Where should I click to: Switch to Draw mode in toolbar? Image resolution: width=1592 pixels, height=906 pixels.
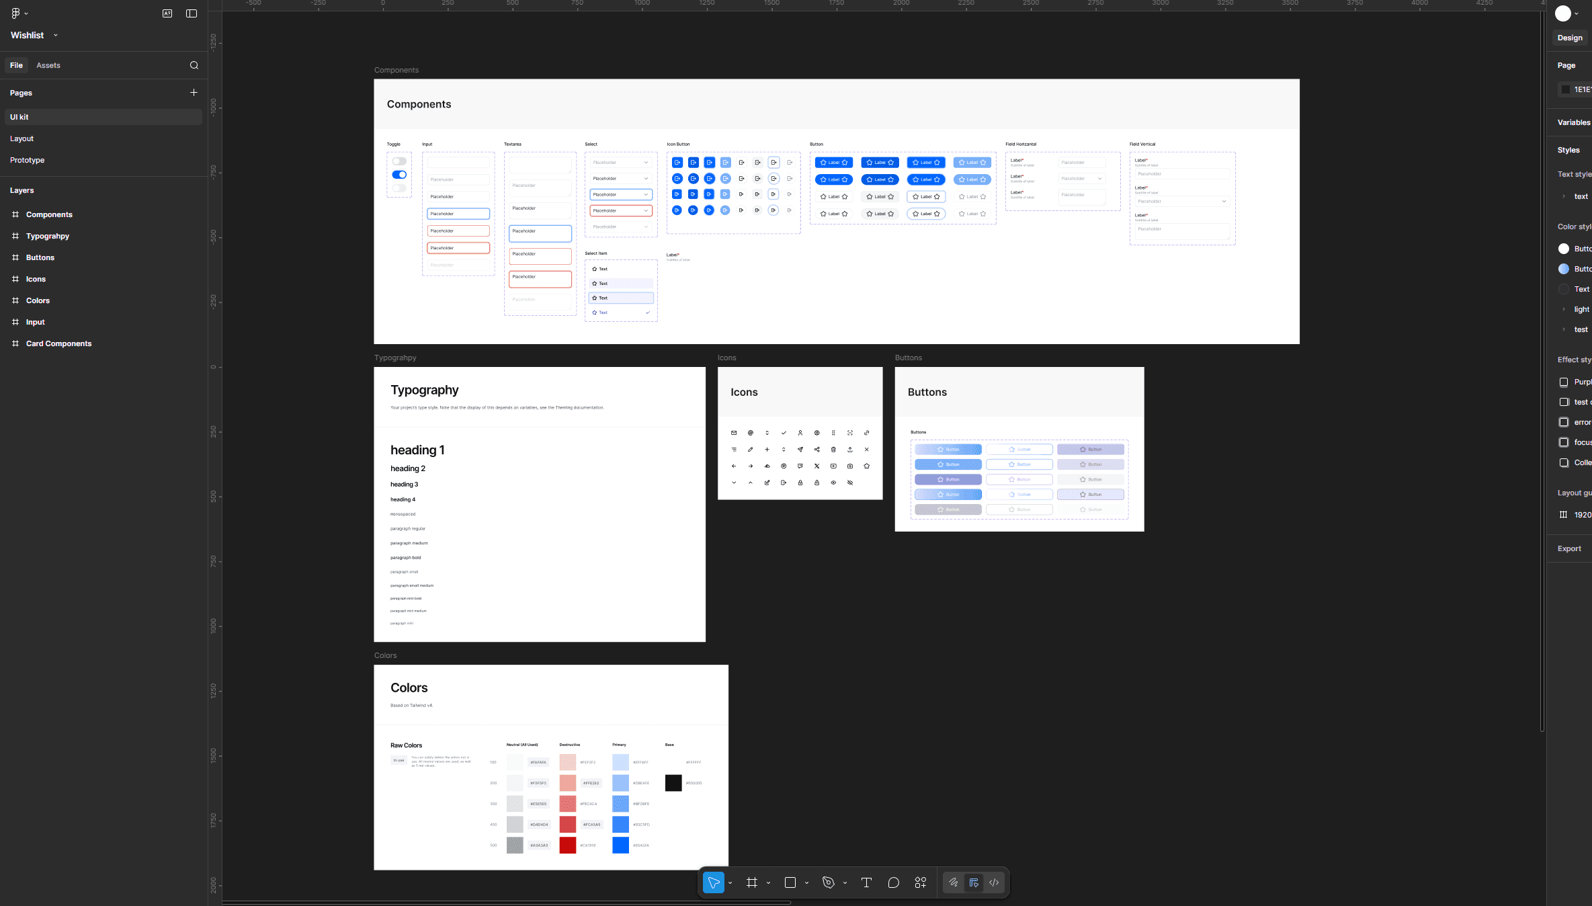[953, 882]
